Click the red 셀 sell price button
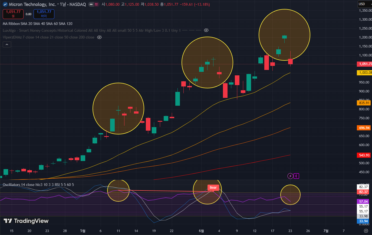This screenshot has width=372, height=235. click(13, 14)
